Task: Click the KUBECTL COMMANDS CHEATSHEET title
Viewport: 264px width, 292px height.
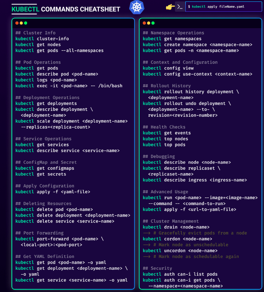Action: 66,9
